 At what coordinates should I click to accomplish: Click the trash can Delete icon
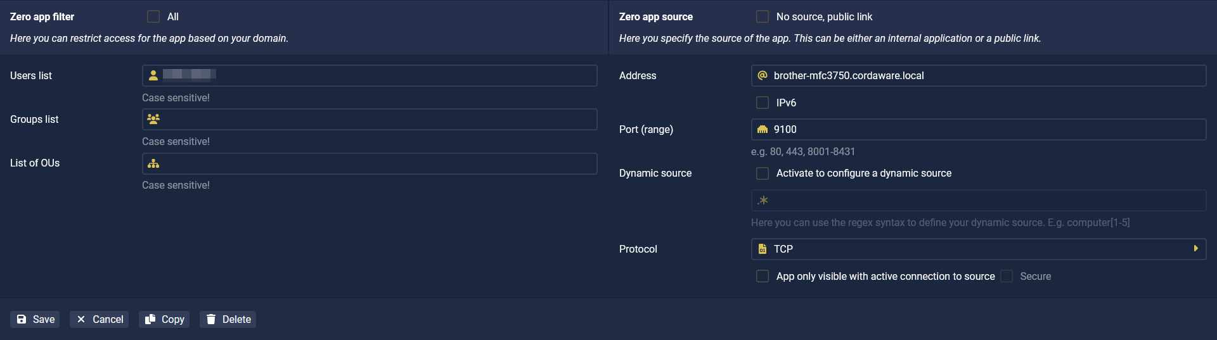(211, 319)
